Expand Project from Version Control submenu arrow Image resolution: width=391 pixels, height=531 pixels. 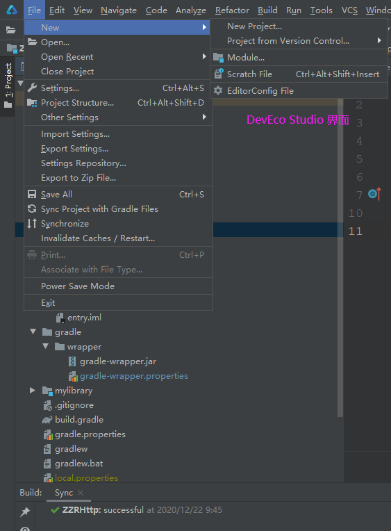click(379, 40)
